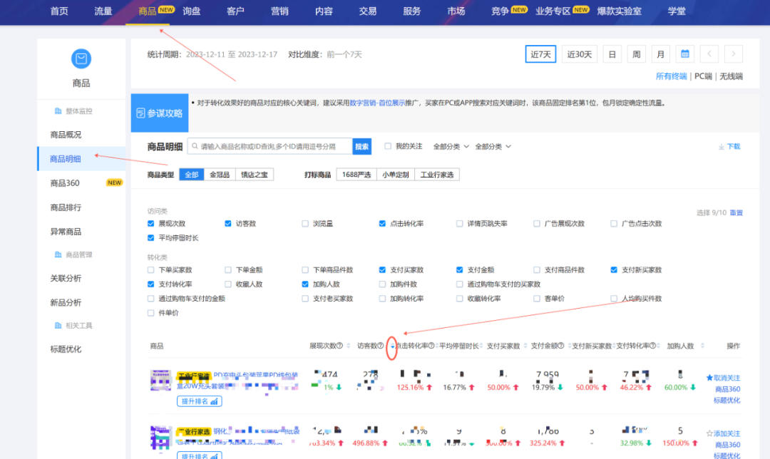Go to previous period with left arrow
The width and height of the screenshot is (770, 459).
point(709,54)
